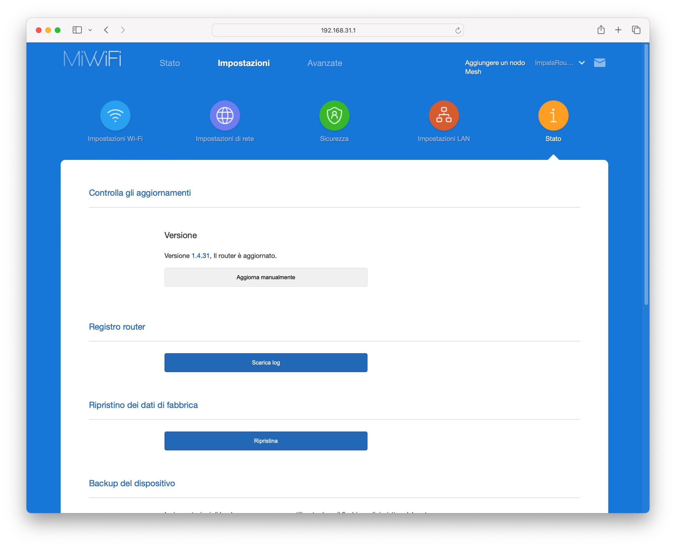This screenshot has width=676, height=548.
Task: Open Sicurezza shield icon
Action: [334, 116]
